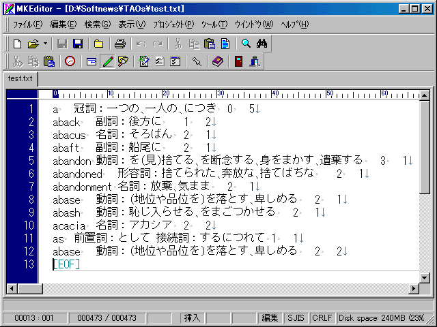The width and height of the screenshot is (437, 327).
Task: Toggle the word wrap window icon
Action: [91, 61]
